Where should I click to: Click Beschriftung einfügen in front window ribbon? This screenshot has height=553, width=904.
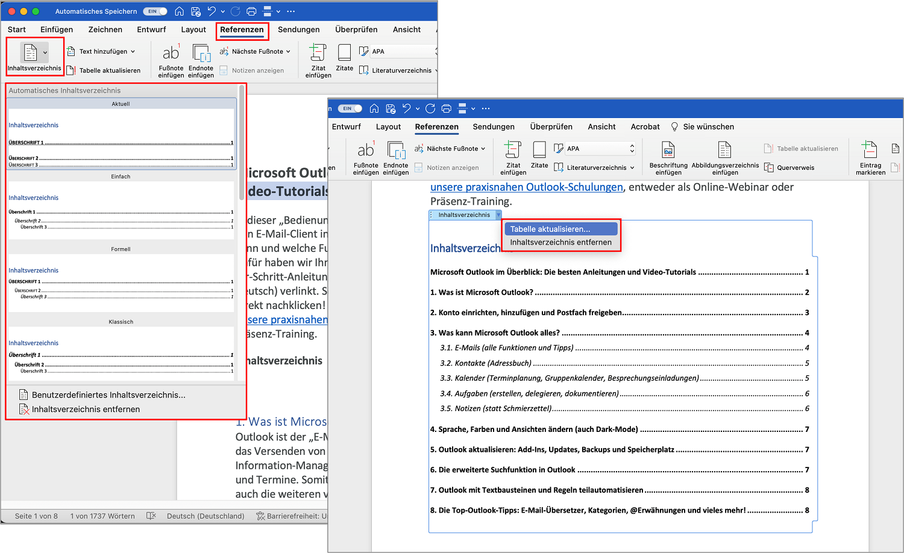click(x=668, y=158)
